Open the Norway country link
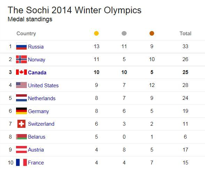 (37, 60)
